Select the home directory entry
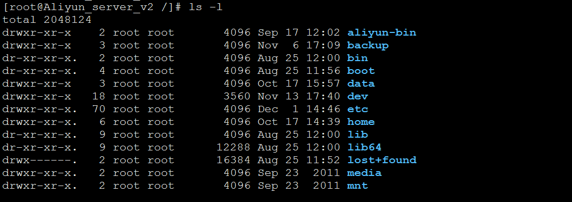The width and height of the screenshot is (572, 202). tap(361, 122)
